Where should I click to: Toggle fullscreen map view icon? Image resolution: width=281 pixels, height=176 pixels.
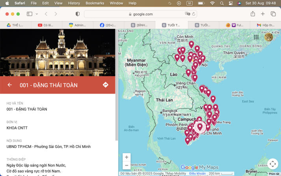[273, 164]
